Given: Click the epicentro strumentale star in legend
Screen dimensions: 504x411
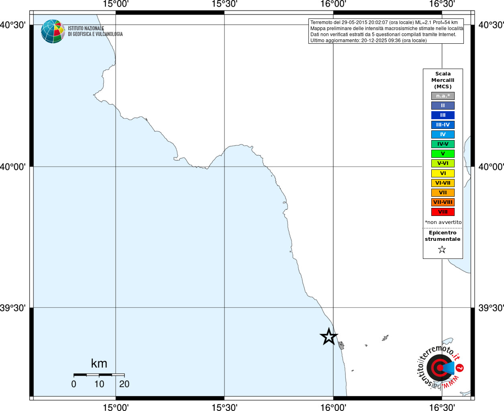Looking at the screenshot, I should [442, 250].
